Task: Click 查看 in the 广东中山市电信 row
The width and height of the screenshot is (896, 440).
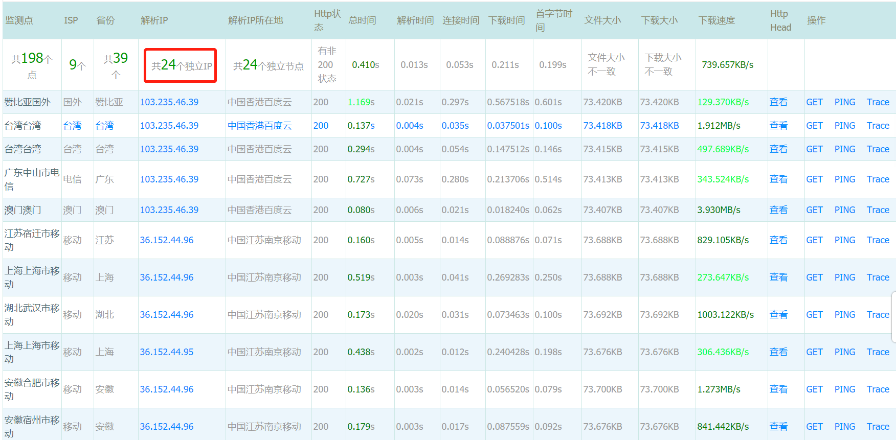Action: coord(778,179)
